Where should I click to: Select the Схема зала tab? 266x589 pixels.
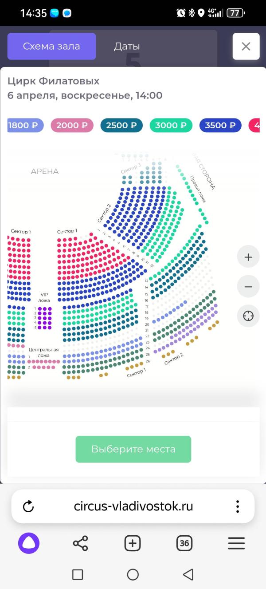click(51, 46)
